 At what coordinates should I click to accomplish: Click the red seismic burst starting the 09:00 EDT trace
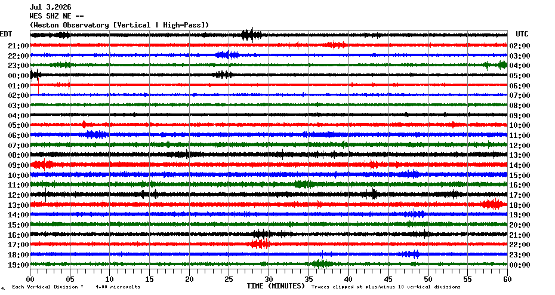(x=42, y=165)
